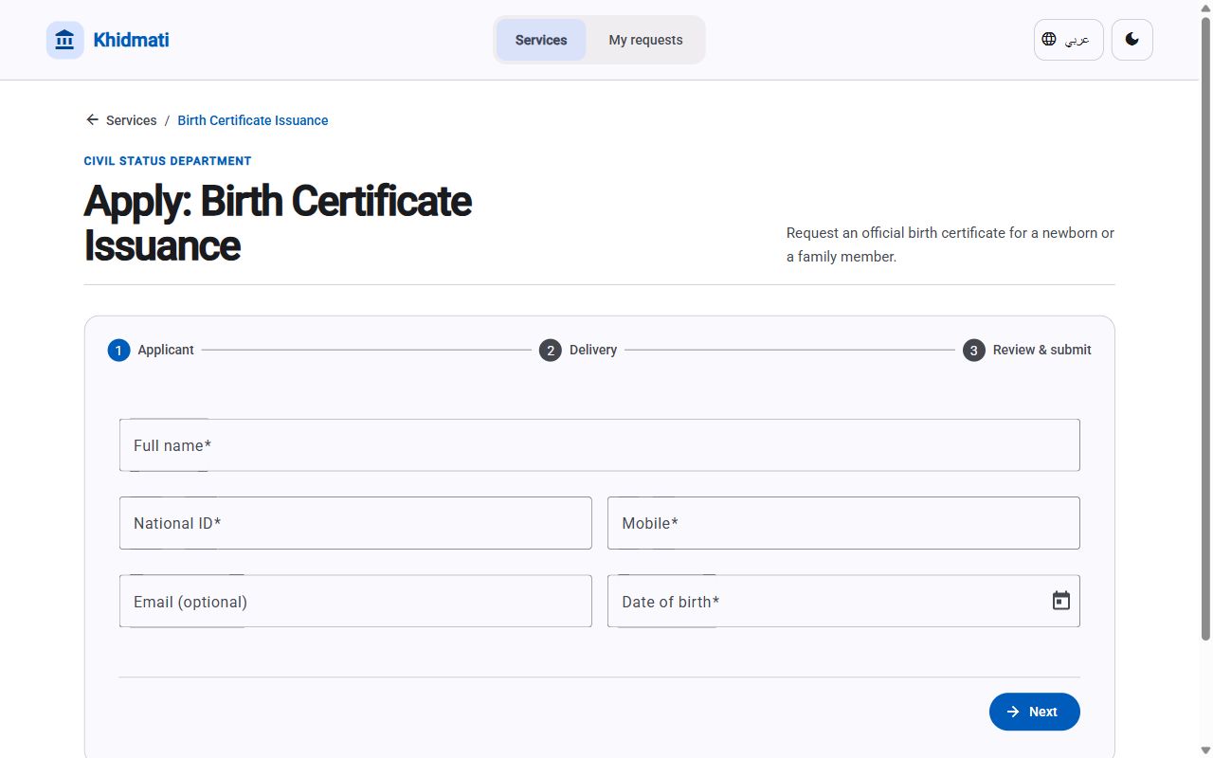This screenshot has height=758, width=1213.
Task: Switch to the My requests tab
Action: 645,40
